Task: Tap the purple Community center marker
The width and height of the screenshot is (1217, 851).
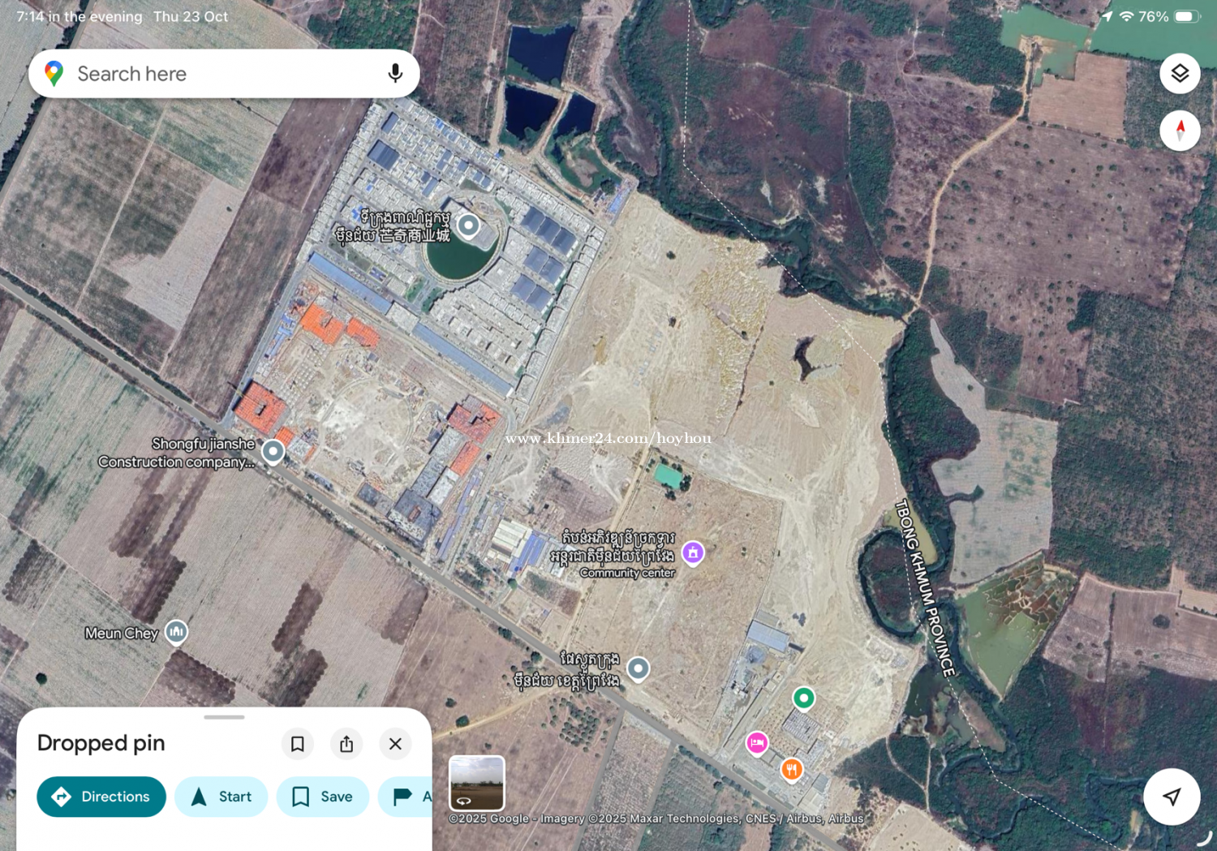Action: tap(693, 553)
